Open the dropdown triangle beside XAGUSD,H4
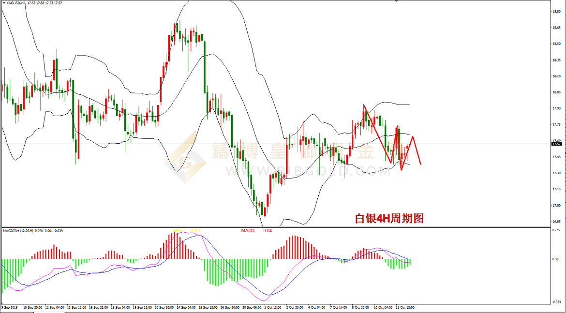Screen dimensions: 566x313 tap(3, 3)
